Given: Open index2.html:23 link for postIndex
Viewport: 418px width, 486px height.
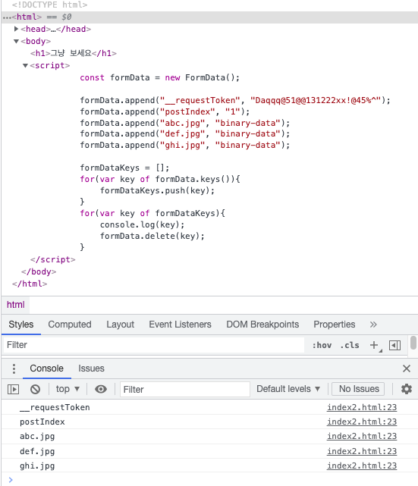Looking at the screenshot, I should 362,422.
